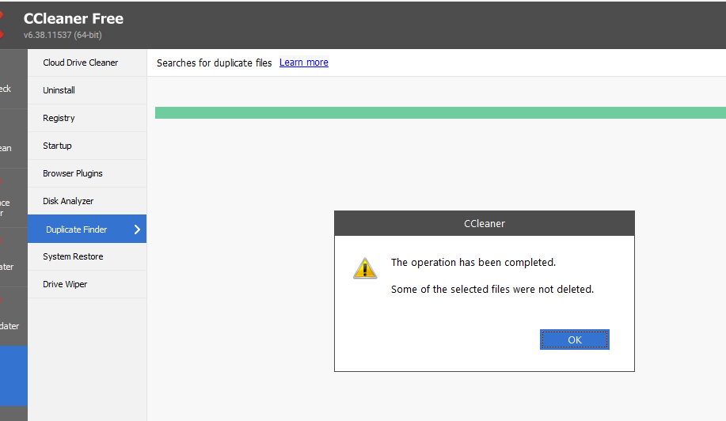This screenshot has height=421, width=726.
Task: Open the Learn more link
Action: coord(303,63)
